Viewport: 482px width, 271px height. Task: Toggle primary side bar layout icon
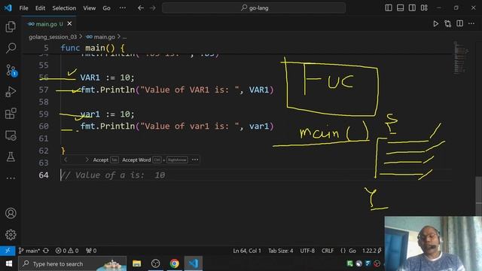coord(389,8)
